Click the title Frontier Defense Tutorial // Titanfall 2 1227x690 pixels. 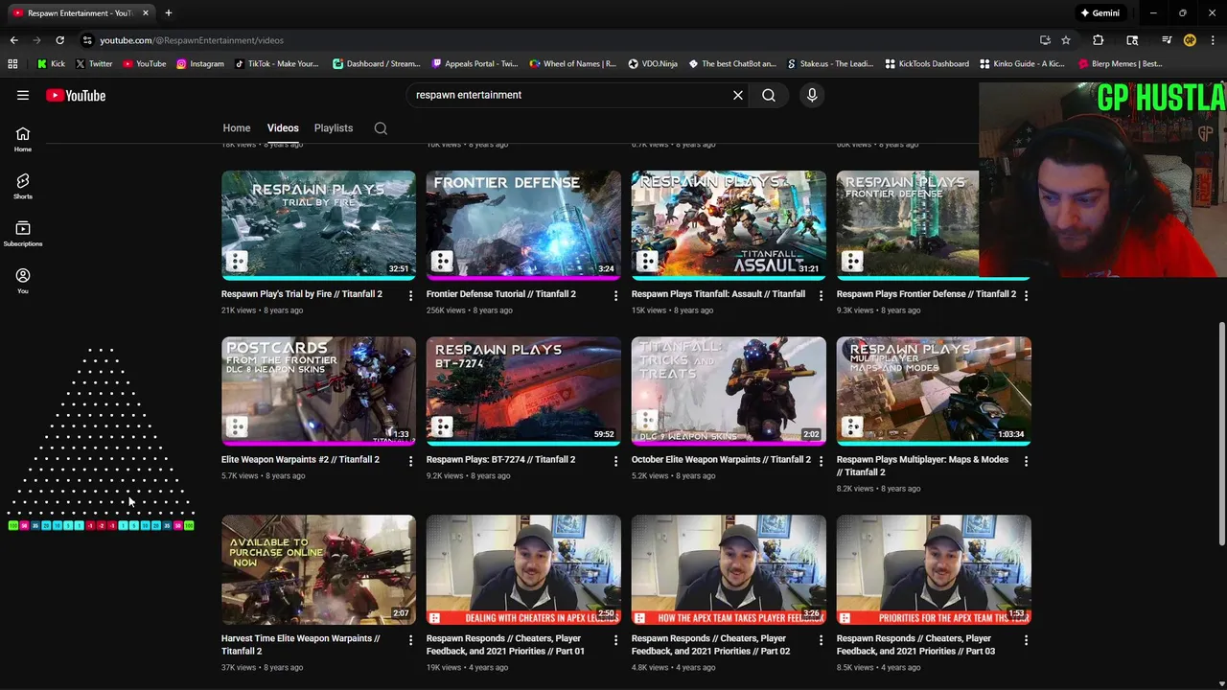(x=501, y=294)
